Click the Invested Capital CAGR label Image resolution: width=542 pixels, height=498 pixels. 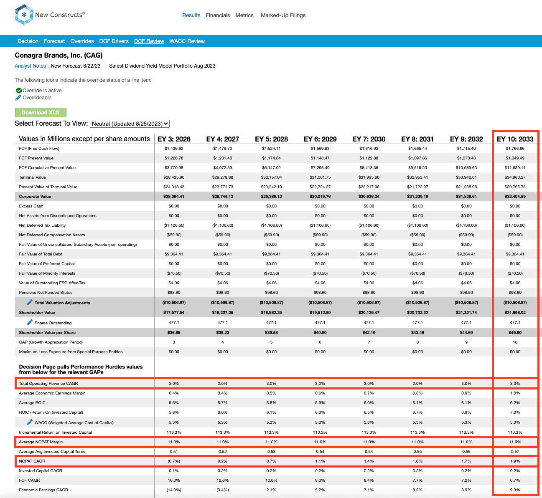click(41, 470)
